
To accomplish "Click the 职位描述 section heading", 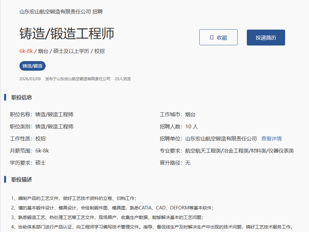I will [x=22, y=179].
